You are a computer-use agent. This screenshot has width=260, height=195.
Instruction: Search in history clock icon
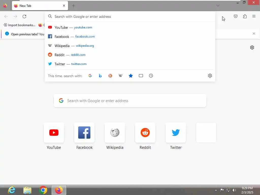point(151,76)
